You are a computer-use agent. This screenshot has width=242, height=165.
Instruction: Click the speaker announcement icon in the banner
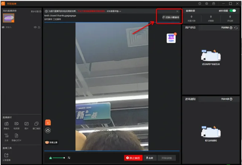tap(46, 11)
